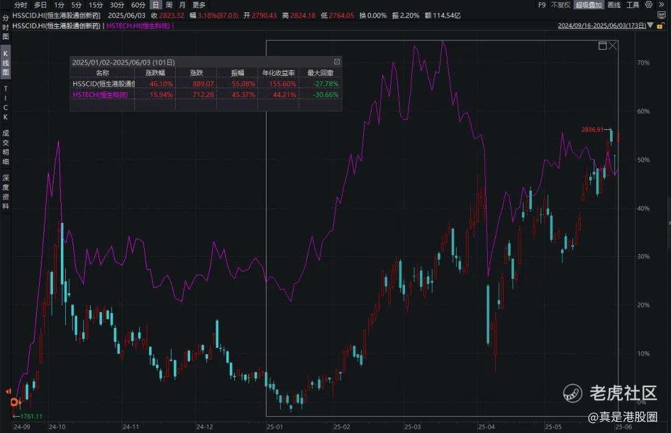The image size is (671, 433).
Task: Select the 5分 five-minute period
Action: point(76,5)
